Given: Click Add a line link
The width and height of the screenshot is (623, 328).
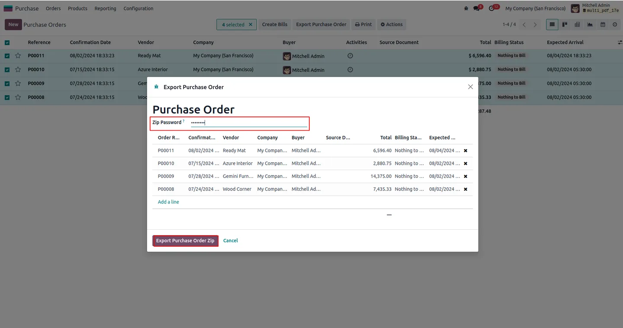Looking at the screenshot, I should (x=168, y=202).
